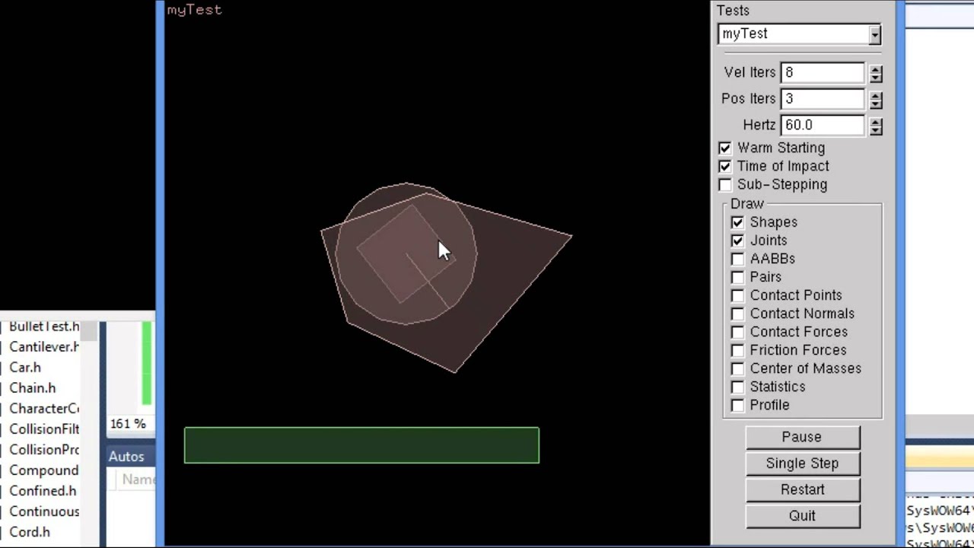Adjust the Vel Iters spinner arrows
974x548 pixels.
(876, 73)
